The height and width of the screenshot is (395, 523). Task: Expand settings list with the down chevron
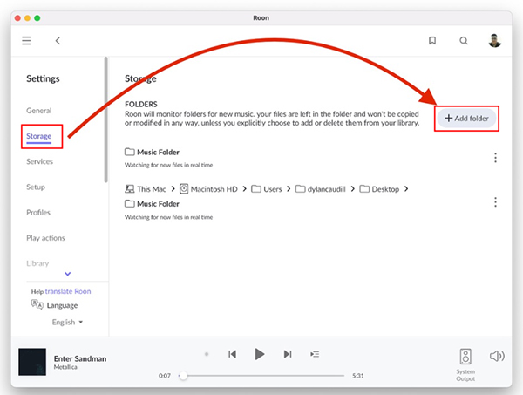tap(69, 275)
